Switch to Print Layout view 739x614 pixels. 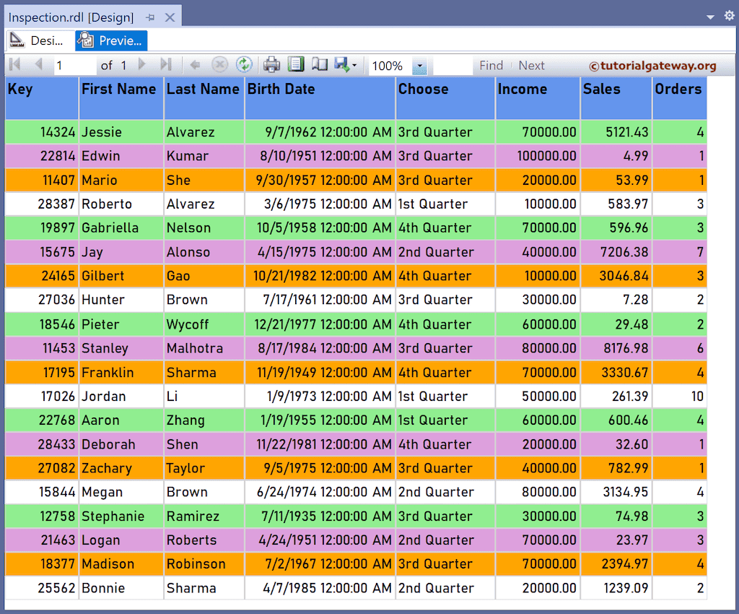[x=296, y=65]
